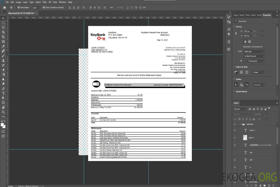
Task: Open the guide line style dropdown
Action: coord(258,85)
